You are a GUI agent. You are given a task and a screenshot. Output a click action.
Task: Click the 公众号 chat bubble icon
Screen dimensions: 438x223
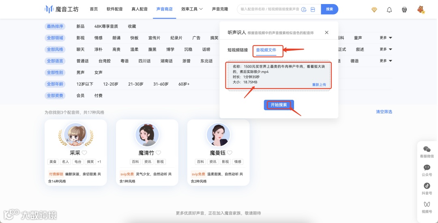point(427,168)
